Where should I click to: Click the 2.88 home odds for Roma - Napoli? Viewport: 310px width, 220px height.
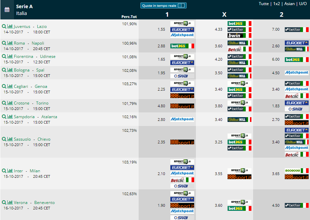coord(161,46)
